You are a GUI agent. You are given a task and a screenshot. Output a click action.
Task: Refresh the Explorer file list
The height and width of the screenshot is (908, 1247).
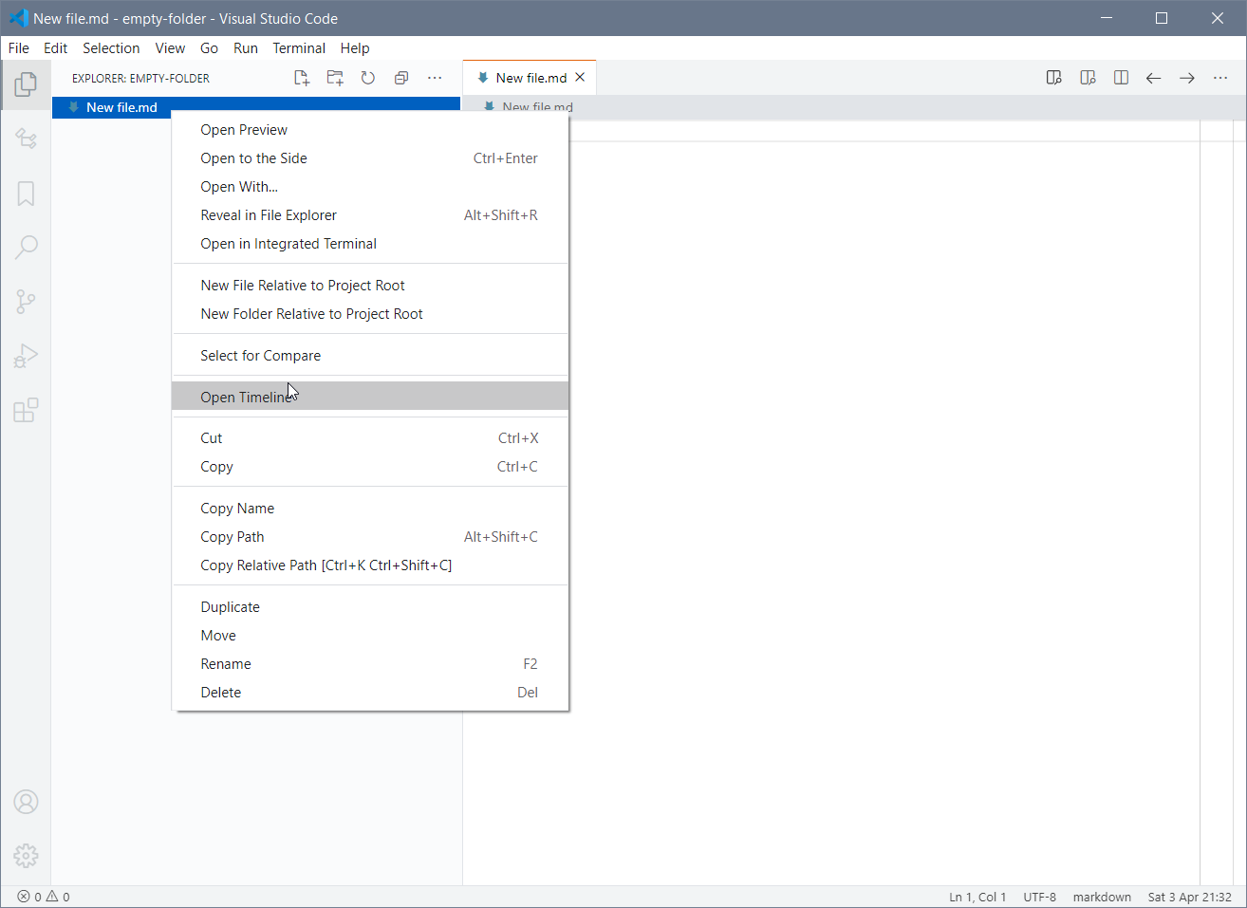click(x=367, y=78)
